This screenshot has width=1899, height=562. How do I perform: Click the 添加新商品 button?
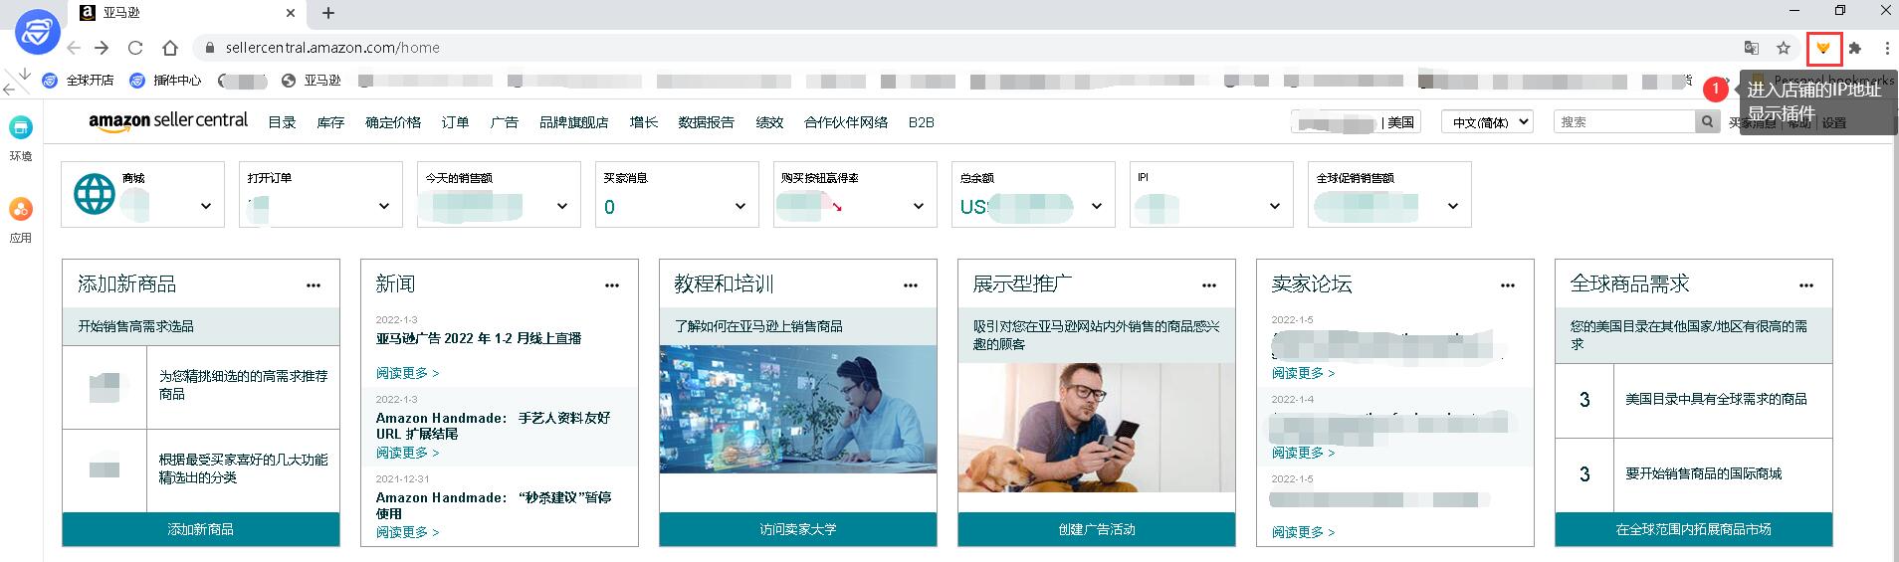[201, 529]
